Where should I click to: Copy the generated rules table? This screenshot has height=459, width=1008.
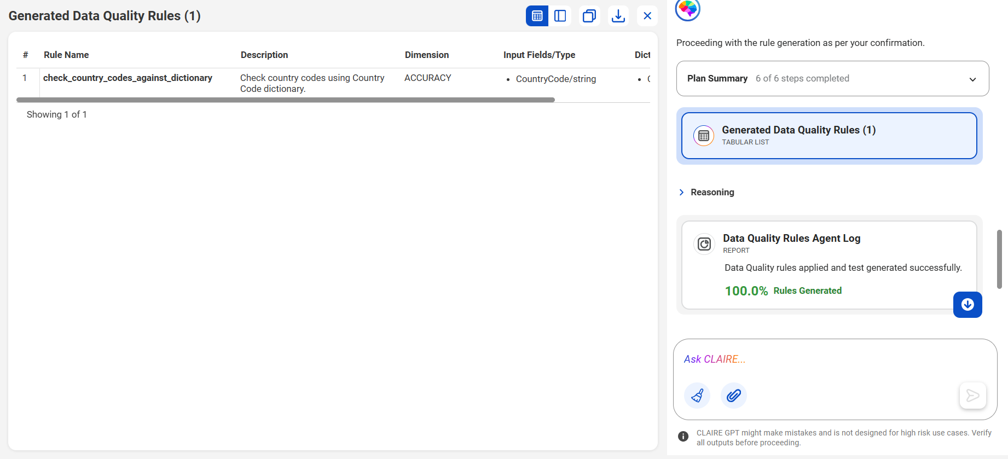click(589, 16)
